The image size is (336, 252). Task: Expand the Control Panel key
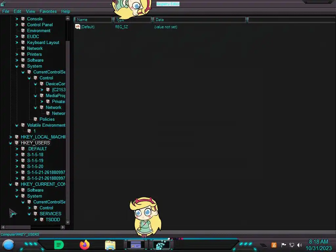click(17, 25)
